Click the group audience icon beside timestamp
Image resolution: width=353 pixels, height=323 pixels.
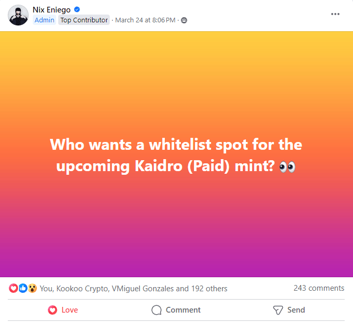tap(184, 20)
